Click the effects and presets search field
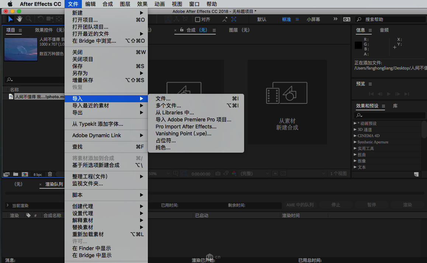 coord(390,115)
